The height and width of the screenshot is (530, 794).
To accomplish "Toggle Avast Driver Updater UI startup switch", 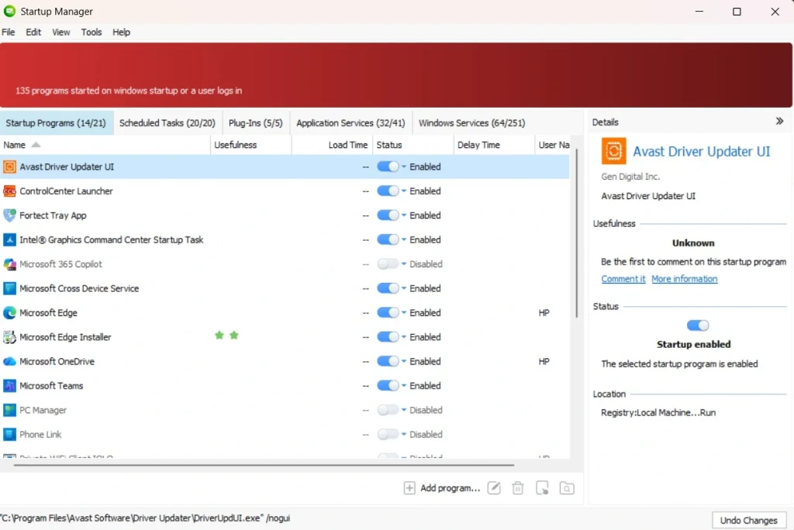I will 388,167.
